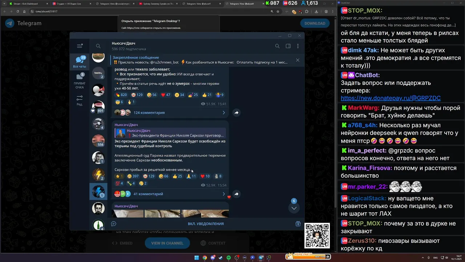
Task: Toggle the star 1 reaction
Action: (120, 176)
